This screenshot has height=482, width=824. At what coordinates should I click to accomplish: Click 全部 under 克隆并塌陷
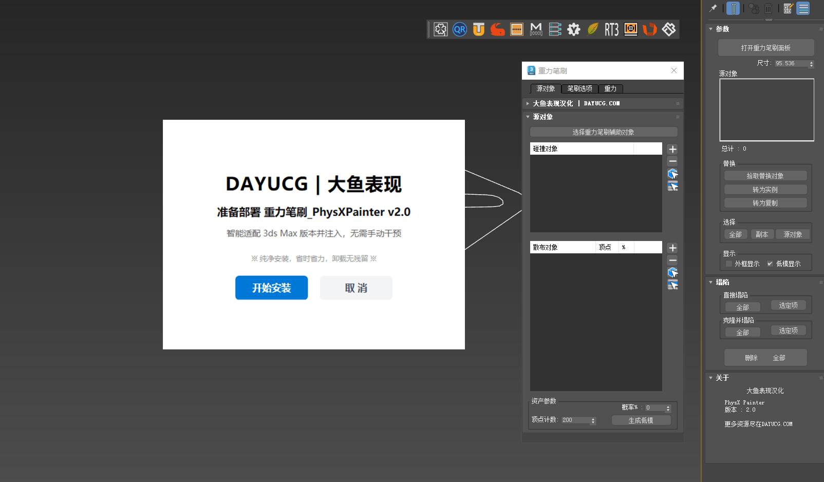[x=743, y=332]
